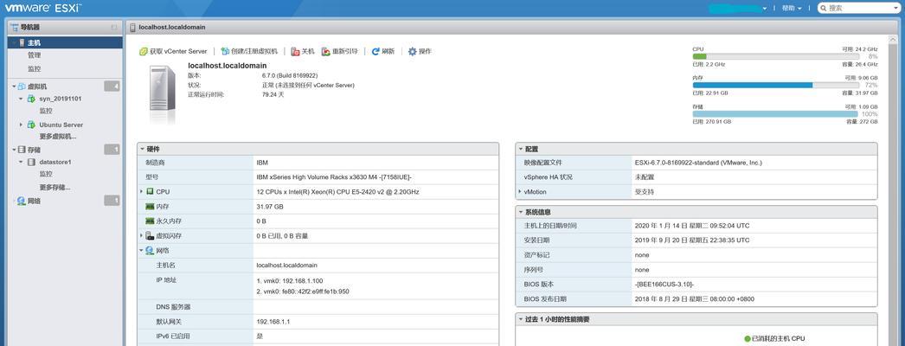Screen dimensions: 905x346
Task: Click the 刷新 refresh icon
Action: pyautogui.click(x=375, y=51)
